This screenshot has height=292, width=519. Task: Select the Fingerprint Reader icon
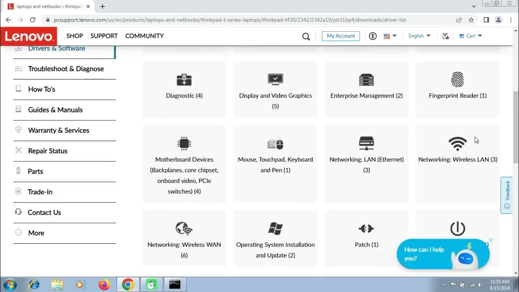tap(458, 80)
